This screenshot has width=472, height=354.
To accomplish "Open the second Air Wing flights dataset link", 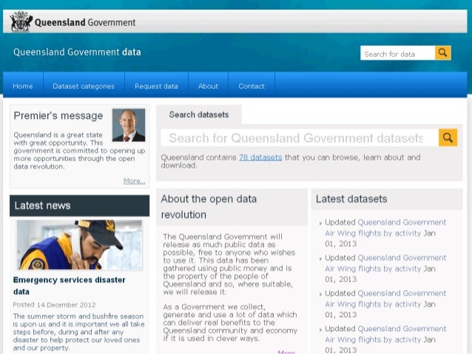I will 386,263.
